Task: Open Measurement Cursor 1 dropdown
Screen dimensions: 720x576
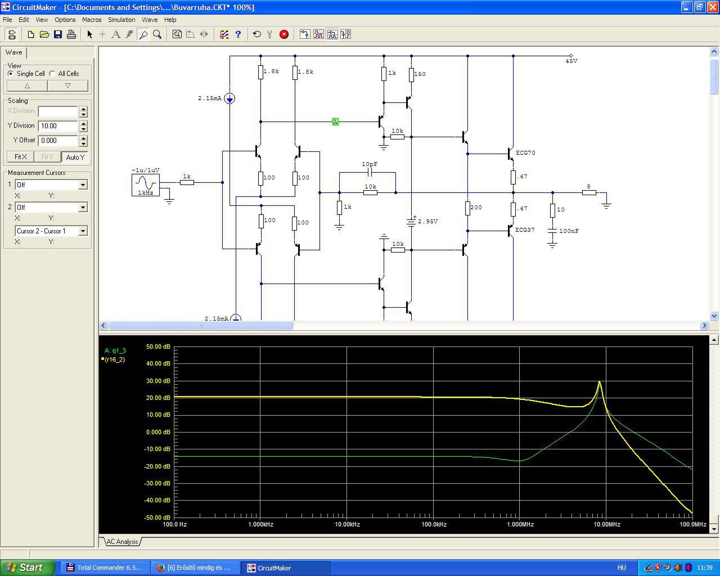Action: [x=83, y=185]
